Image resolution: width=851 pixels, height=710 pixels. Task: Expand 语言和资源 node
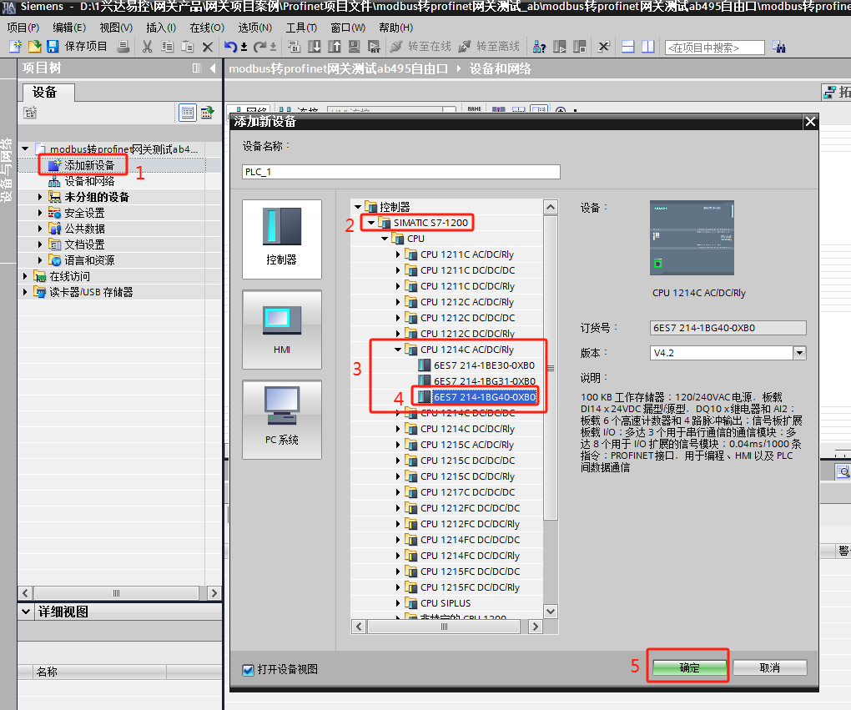click(x=39, y=260)
